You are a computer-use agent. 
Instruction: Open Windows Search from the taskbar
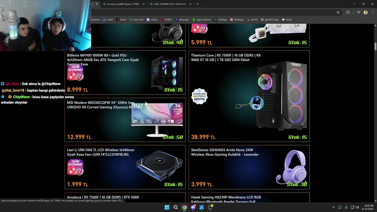pos(176,207)
